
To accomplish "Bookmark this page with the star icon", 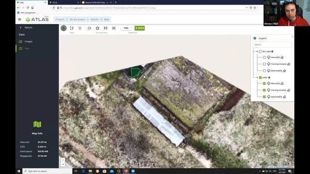I will (255, 8).
